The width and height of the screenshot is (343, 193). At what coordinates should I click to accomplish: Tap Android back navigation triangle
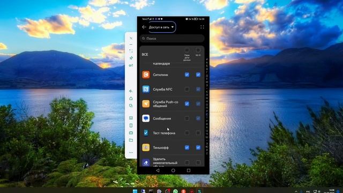(158, 170)
